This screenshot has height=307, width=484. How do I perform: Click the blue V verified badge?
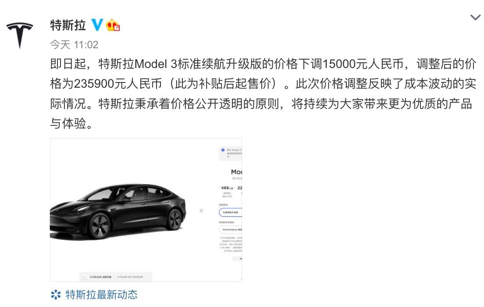(97, 25)
